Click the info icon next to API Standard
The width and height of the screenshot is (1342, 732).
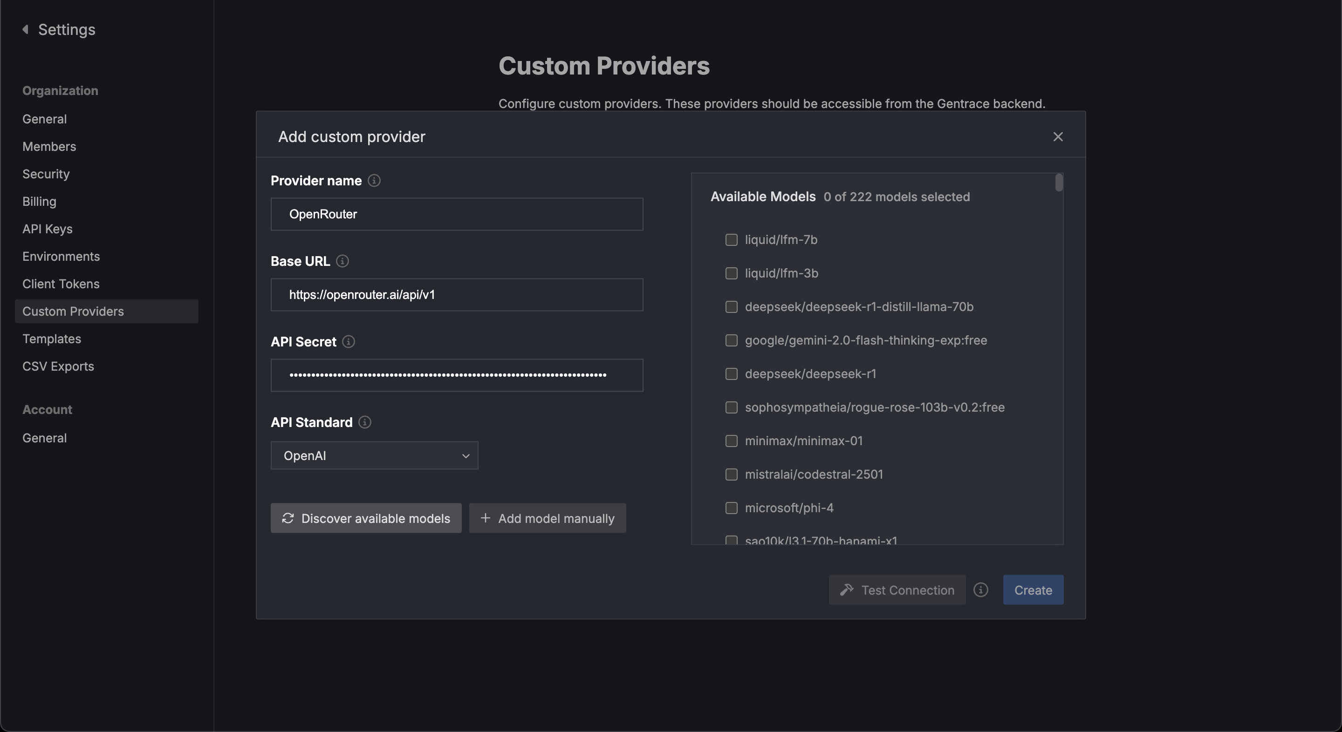364,422
